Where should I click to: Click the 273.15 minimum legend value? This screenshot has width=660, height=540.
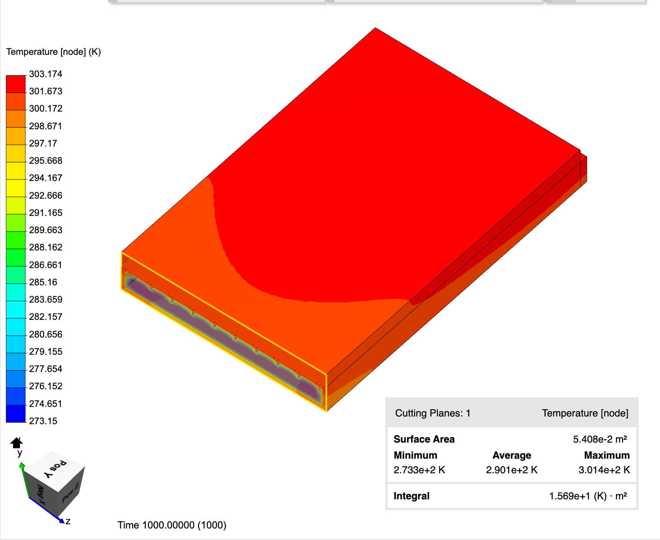click(x=43, y=420)
